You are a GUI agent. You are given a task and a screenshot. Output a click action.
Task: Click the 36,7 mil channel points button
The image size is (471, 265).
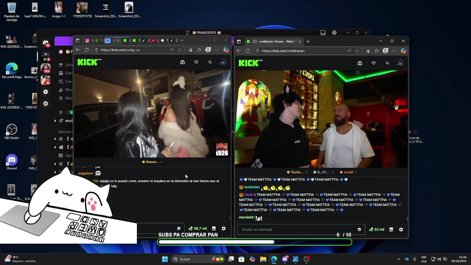click(x=198, y=229)
